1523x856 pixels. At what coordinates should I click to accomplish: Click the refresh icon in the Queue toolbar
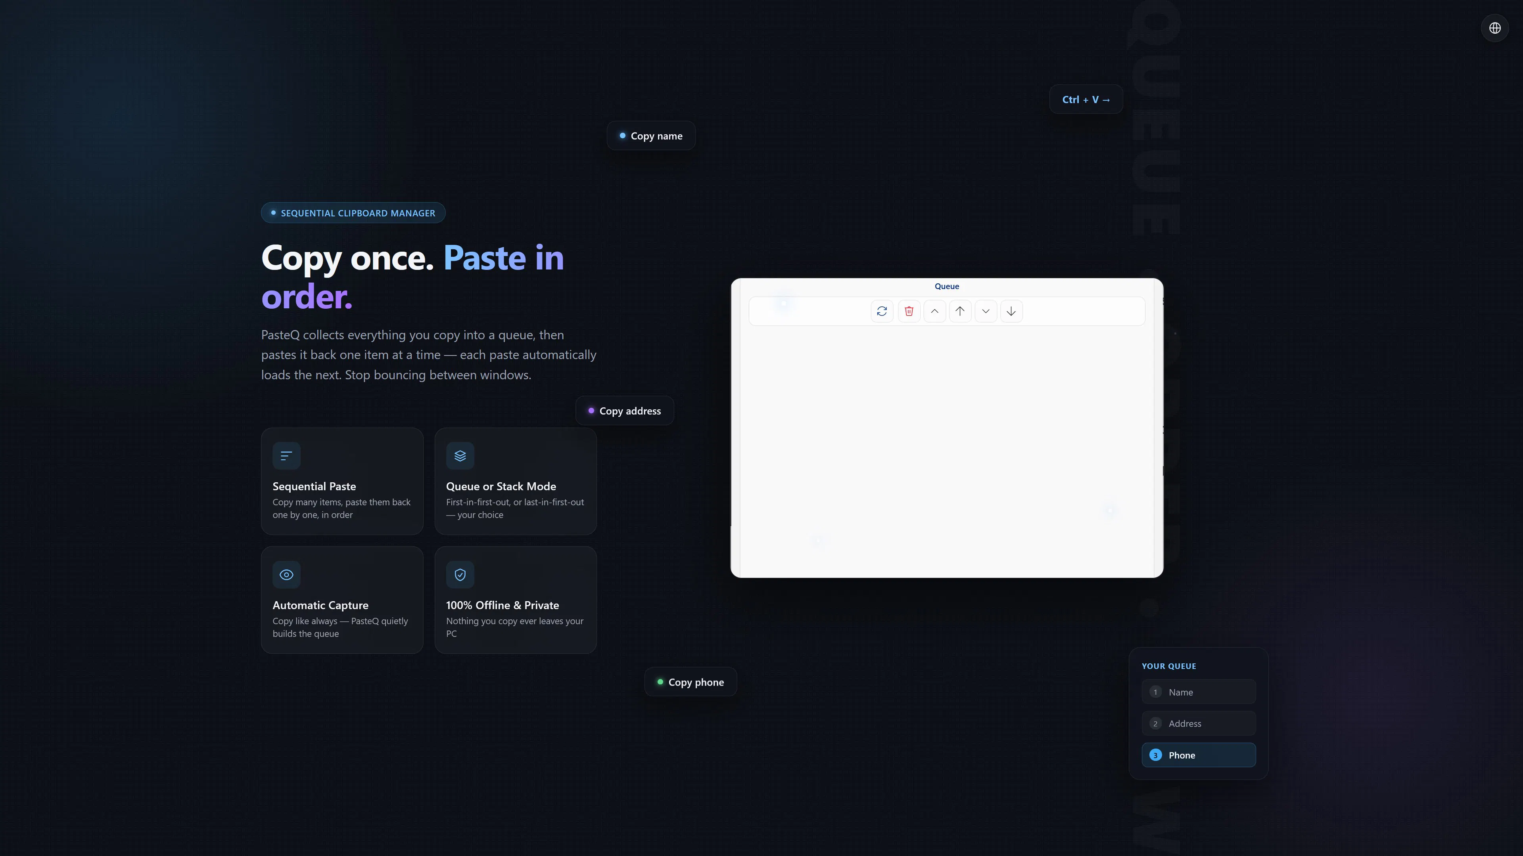[x=882, y=311]
